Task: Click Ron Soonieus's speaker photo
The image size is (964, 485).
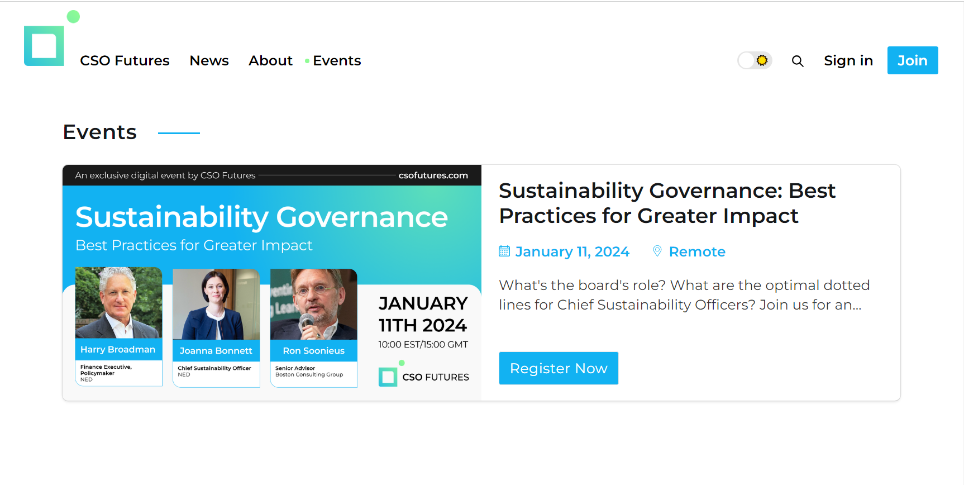Action: (313, 305)
